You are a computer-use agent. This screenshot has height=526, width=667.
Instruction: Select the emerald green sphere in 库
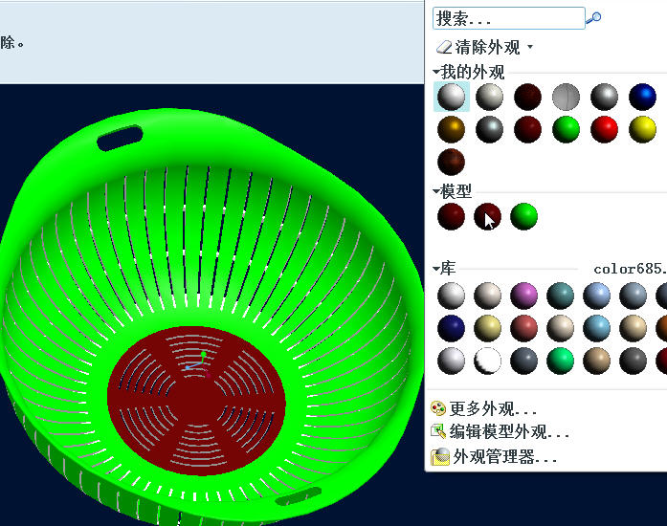560,361
